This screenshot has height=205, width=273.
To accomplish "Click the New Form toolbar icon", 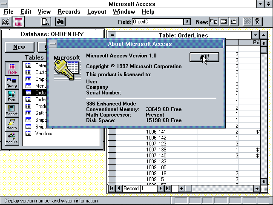I will [x=224, y=22].
